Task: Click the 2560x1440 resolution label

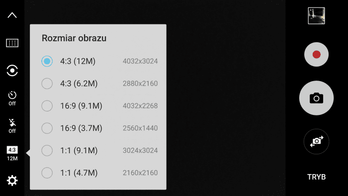Action: click(x=140, y=128)
